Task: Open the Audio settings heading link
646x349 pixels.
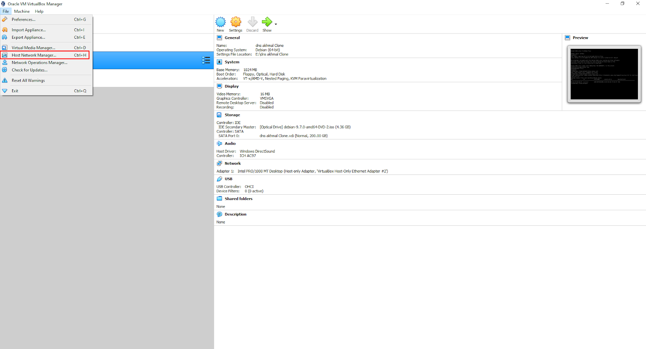Action: (x=230, y=143)
